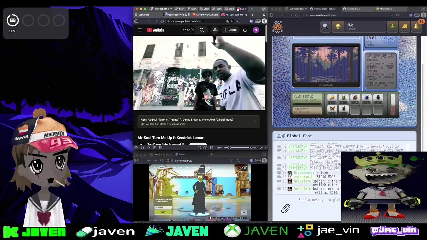This screenshot has height=240, width=427.
Task: Toggle VPN badge in Remilia window
Action: [417, 15]
